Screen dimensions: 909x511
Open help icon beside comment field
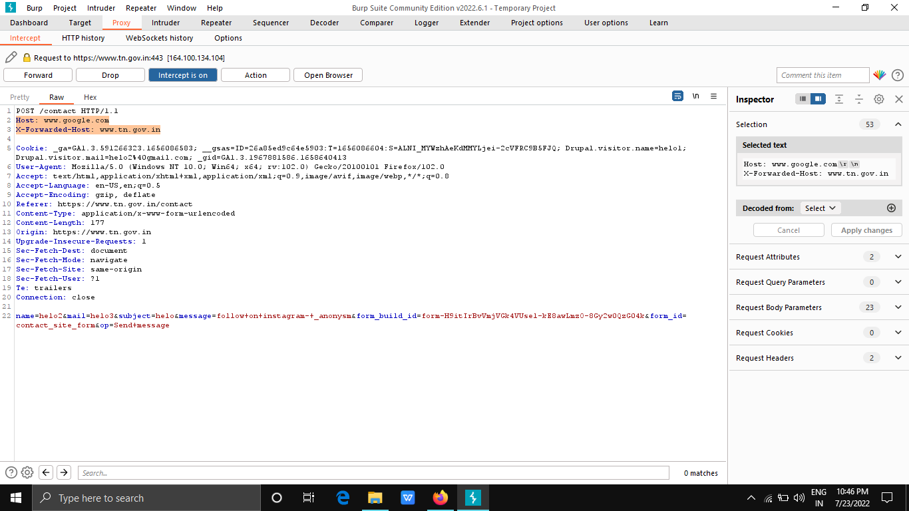pyautogui.click(x=897, y=75)
